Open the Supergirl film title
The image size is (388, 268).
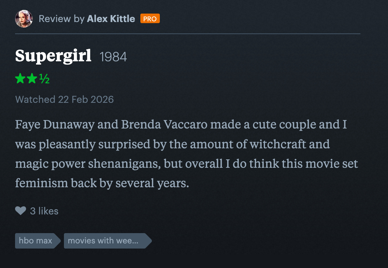(x=53, y=56)
